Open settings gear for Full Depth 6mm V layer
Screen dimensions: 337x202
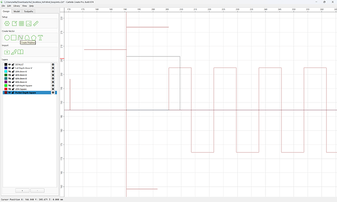(x=53, y=68)
